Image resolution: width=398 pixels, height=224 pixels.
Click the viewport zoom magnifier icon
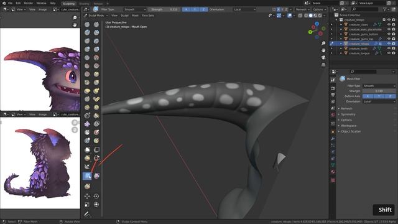point(323,43)
